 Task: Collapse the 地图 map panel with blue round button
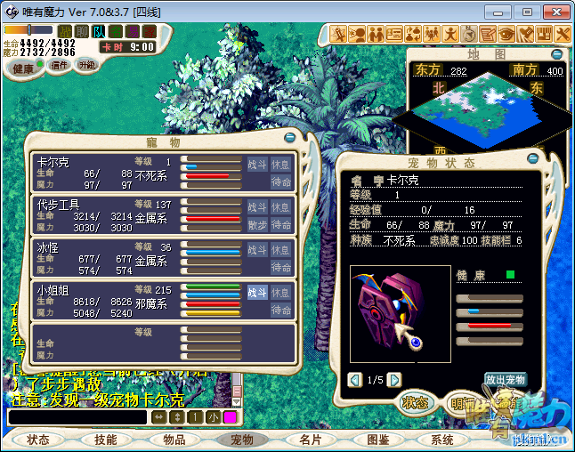pyautogui.click(x=556, y=54)
